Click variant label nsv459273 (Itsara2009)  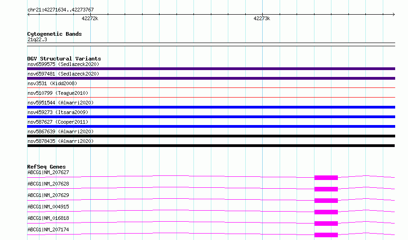[58, 112]
